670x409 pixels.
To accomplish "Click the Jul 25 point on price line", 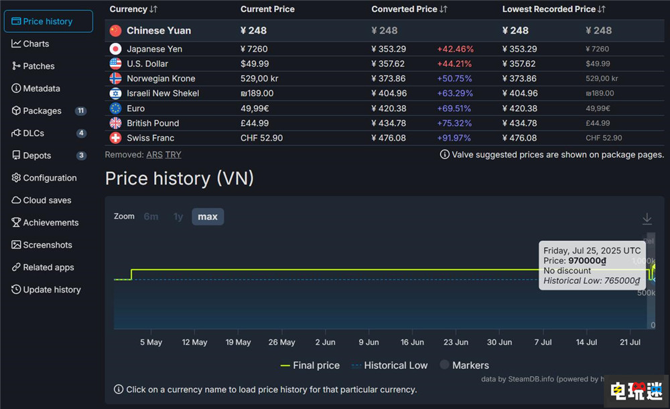I will 654,269.
